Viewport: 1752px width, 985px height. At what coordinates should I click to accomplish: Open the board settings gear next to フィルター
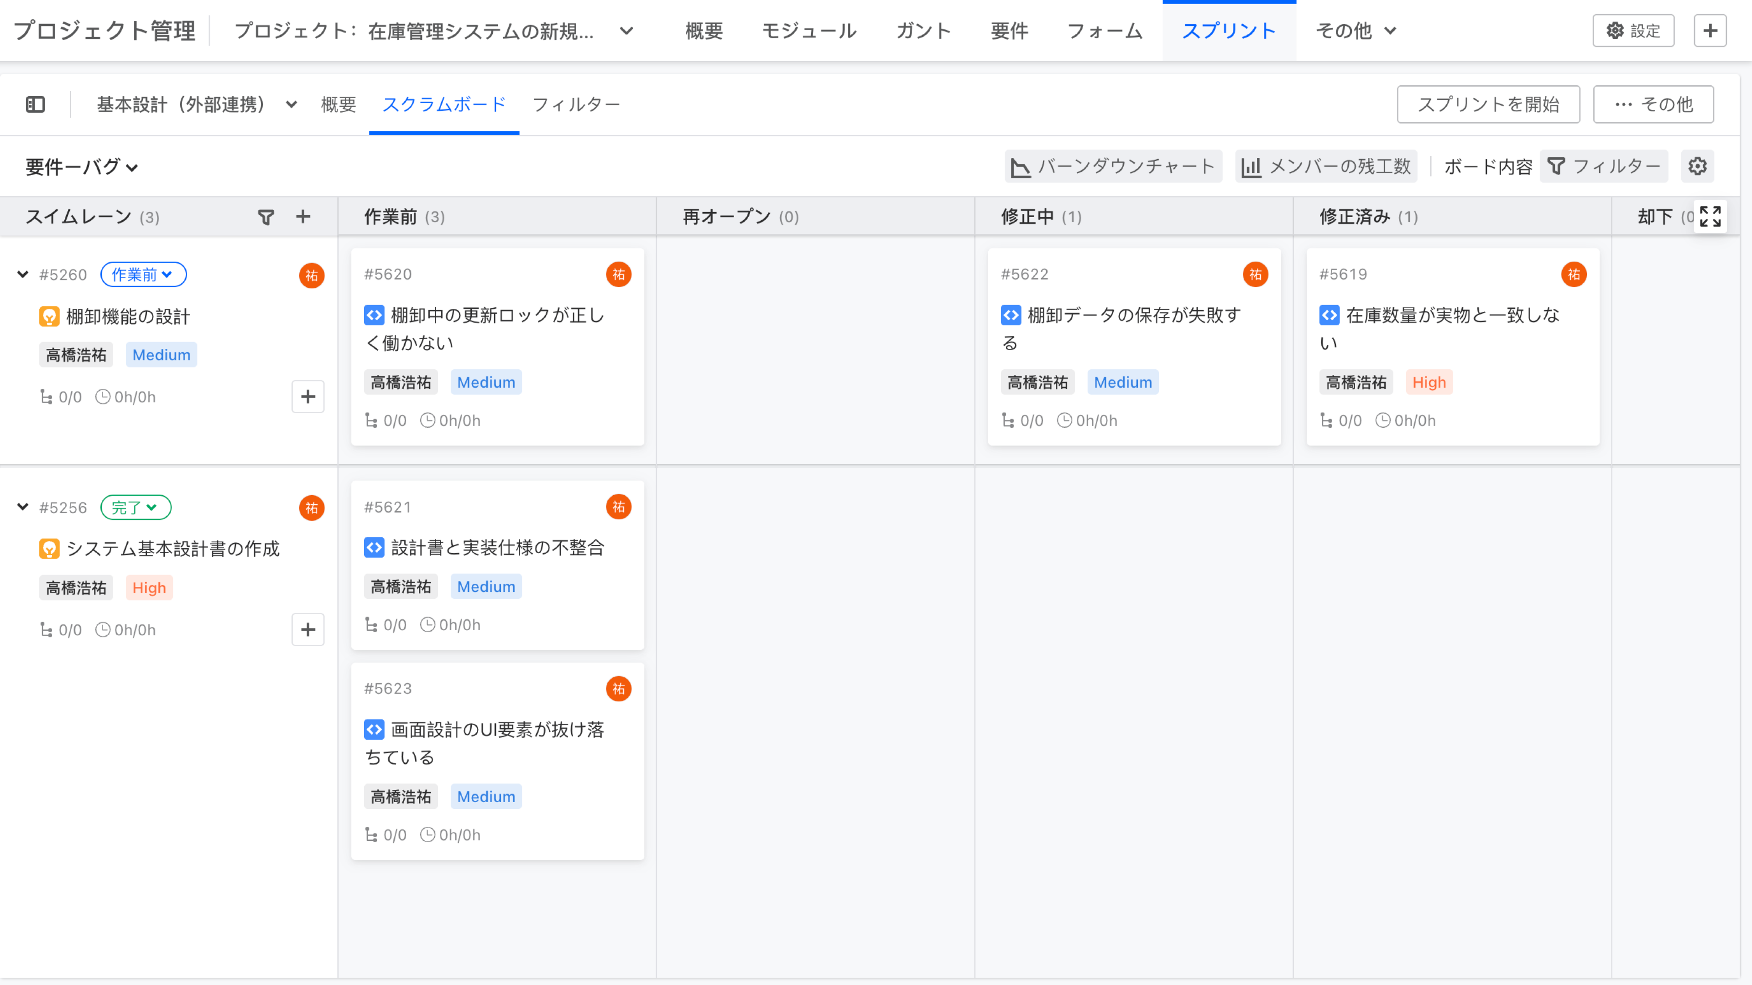pyautogui.click(x=1698, y=166)
